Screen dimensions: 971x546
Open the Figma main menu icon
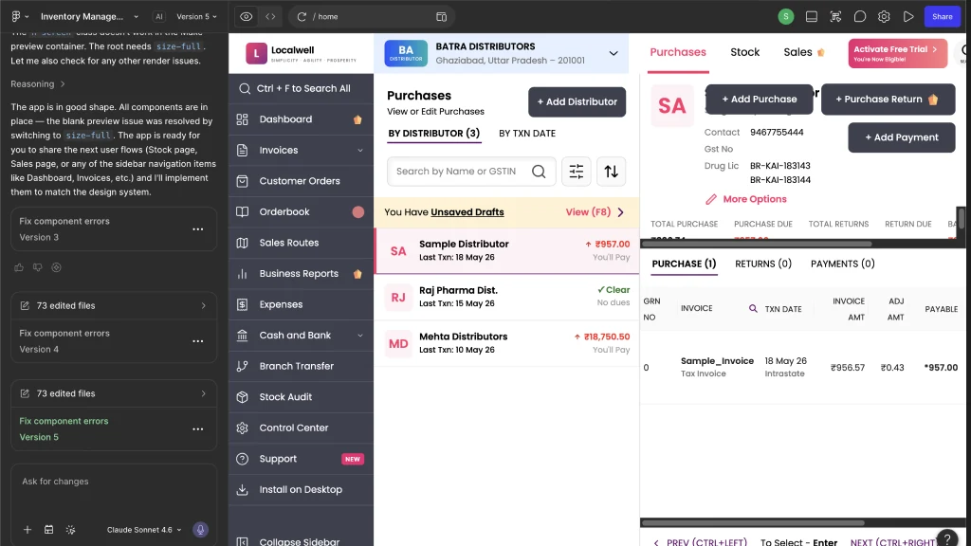pyautogui.click(x=16, y=17)
